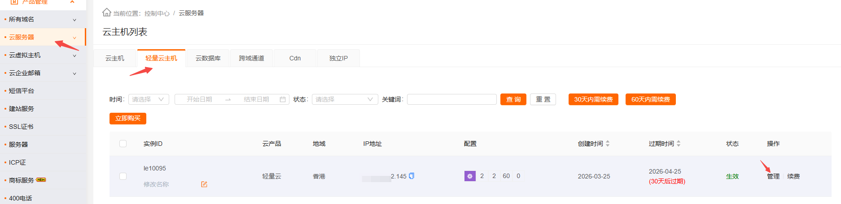Select the 轻量云主机 tab
Viewport: 841px width, 204px height.
coord(161,58)
